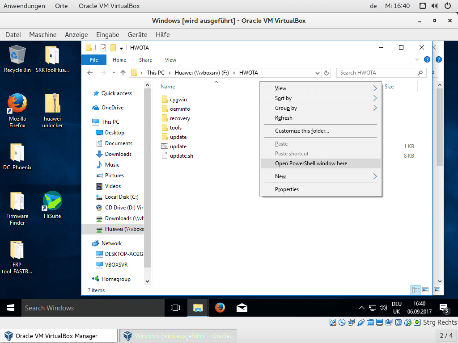Expand the Explorer ribbon with the chevron

pos(417,59)
